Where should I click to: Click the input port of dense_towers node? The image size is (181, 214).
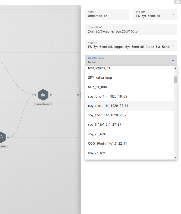click(x=35, y=95)
